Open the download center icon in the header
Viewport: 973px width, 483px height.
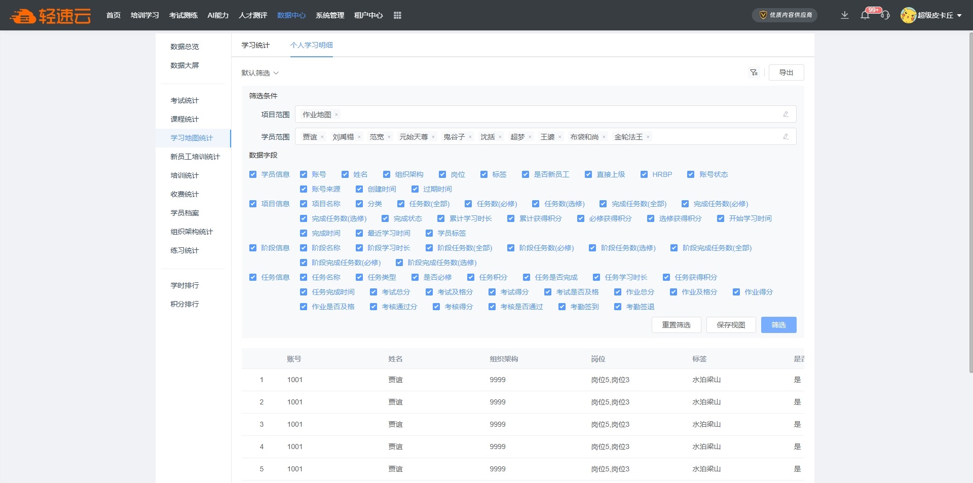click(844, 15)
